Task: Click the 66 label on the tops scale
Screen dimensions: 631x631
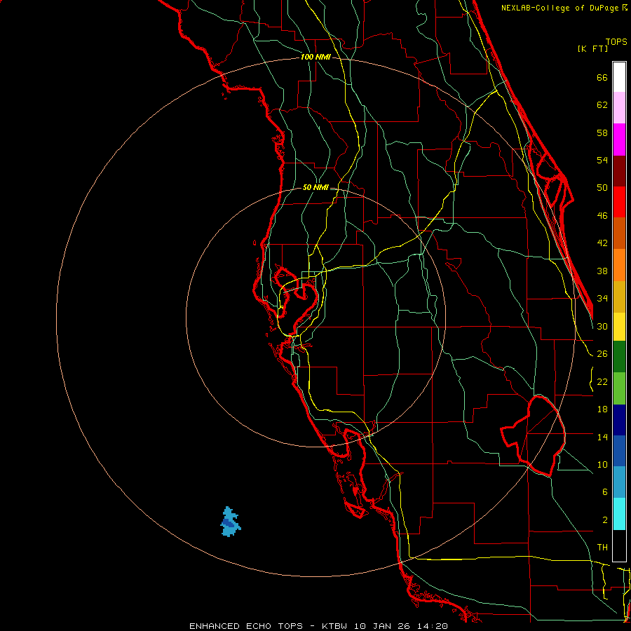Action: (602, 78)
